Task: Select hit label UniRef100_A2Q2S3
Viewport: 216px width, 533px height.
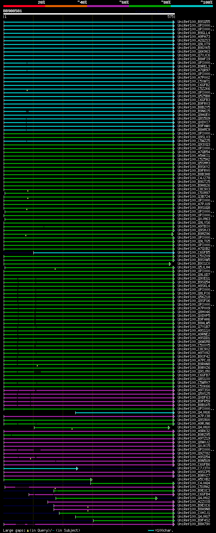Action: (x=194, y=40)
